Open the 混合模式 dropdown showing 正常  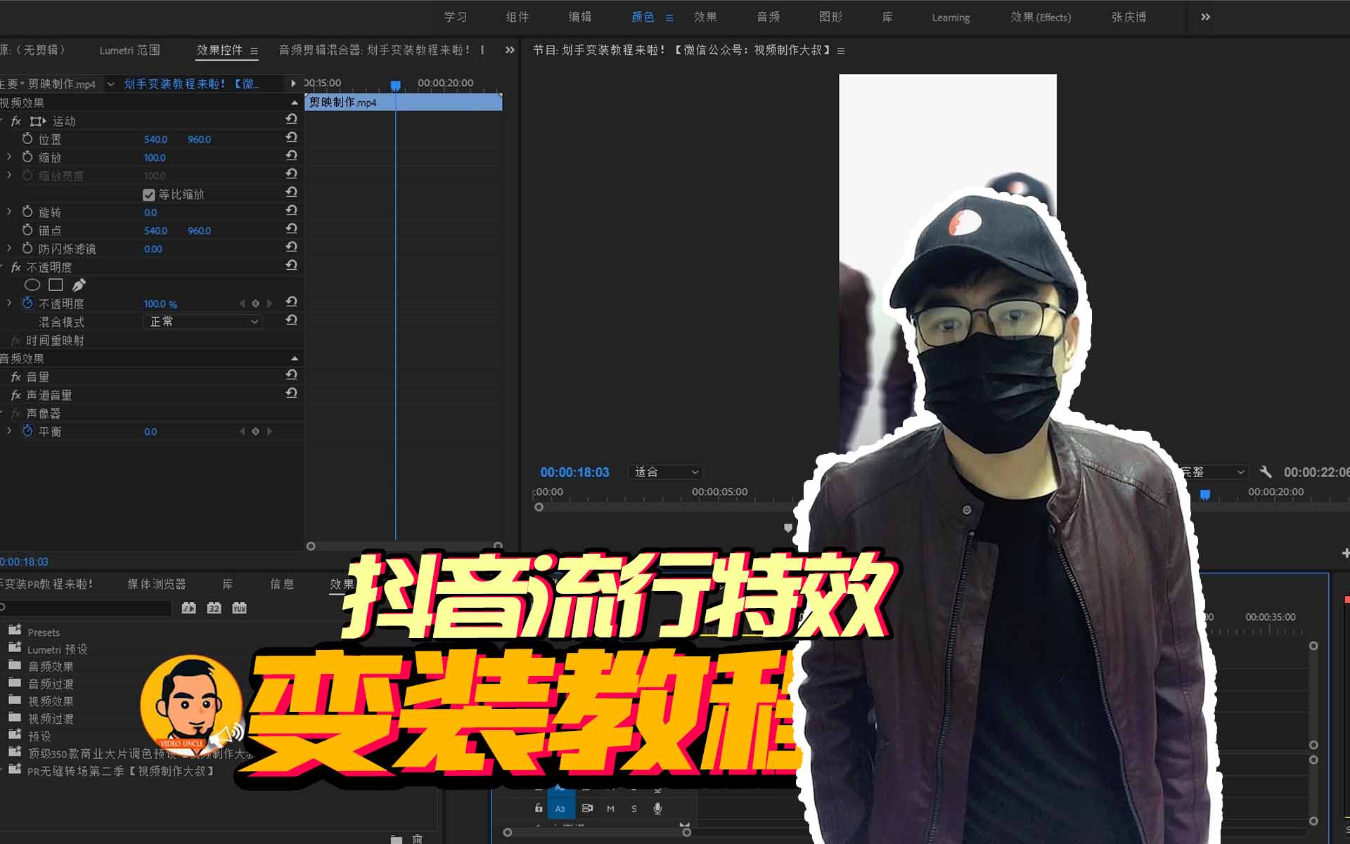click(x=202, y=321)
